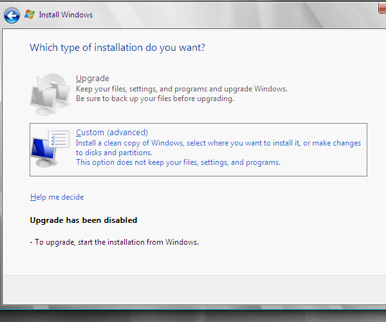Click text 'Keep your files, settings, and programs'

(x=142, y=89)
